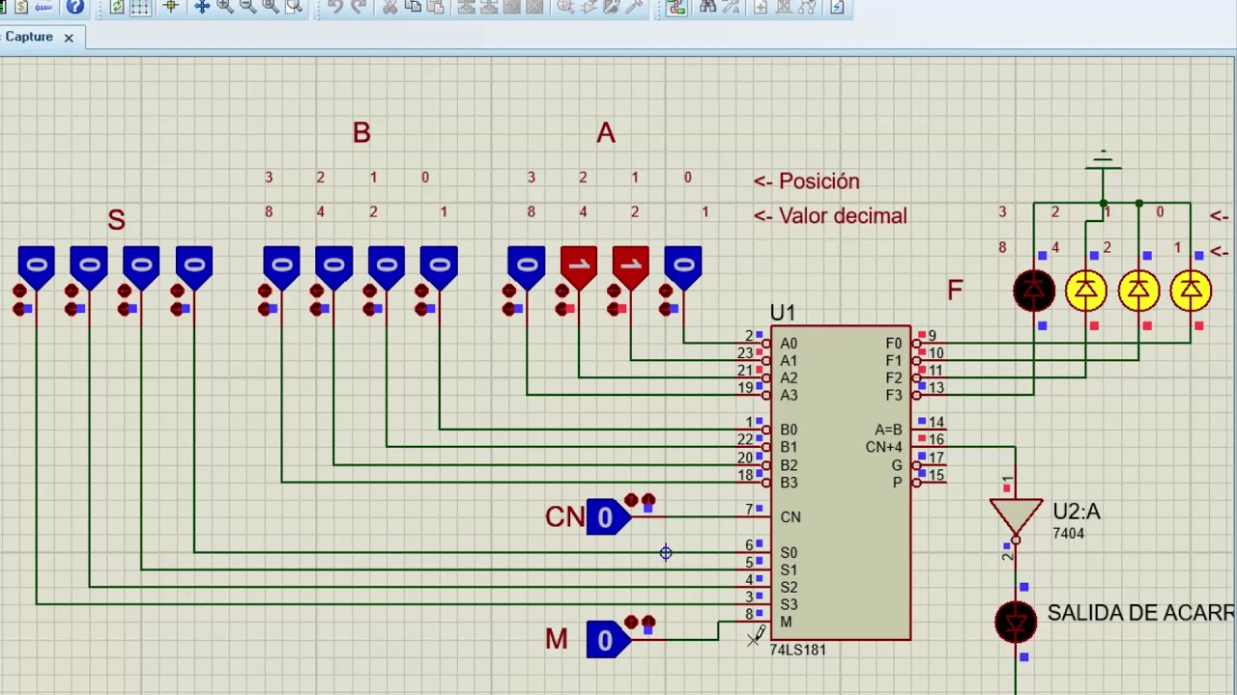The height and width of the screenshot is (695, 1237).
Task: Click the zoom to fit all icon
Action: (271, 7)
